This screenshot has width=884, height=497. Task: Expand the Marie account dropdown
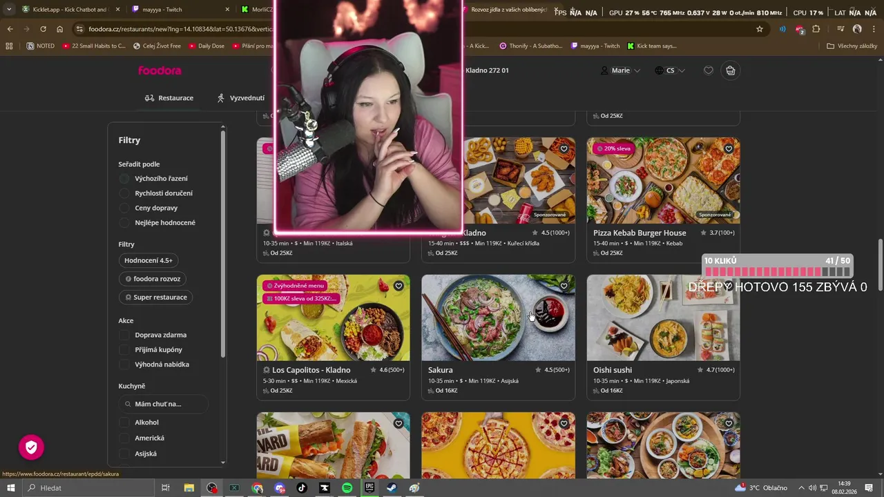620,70
